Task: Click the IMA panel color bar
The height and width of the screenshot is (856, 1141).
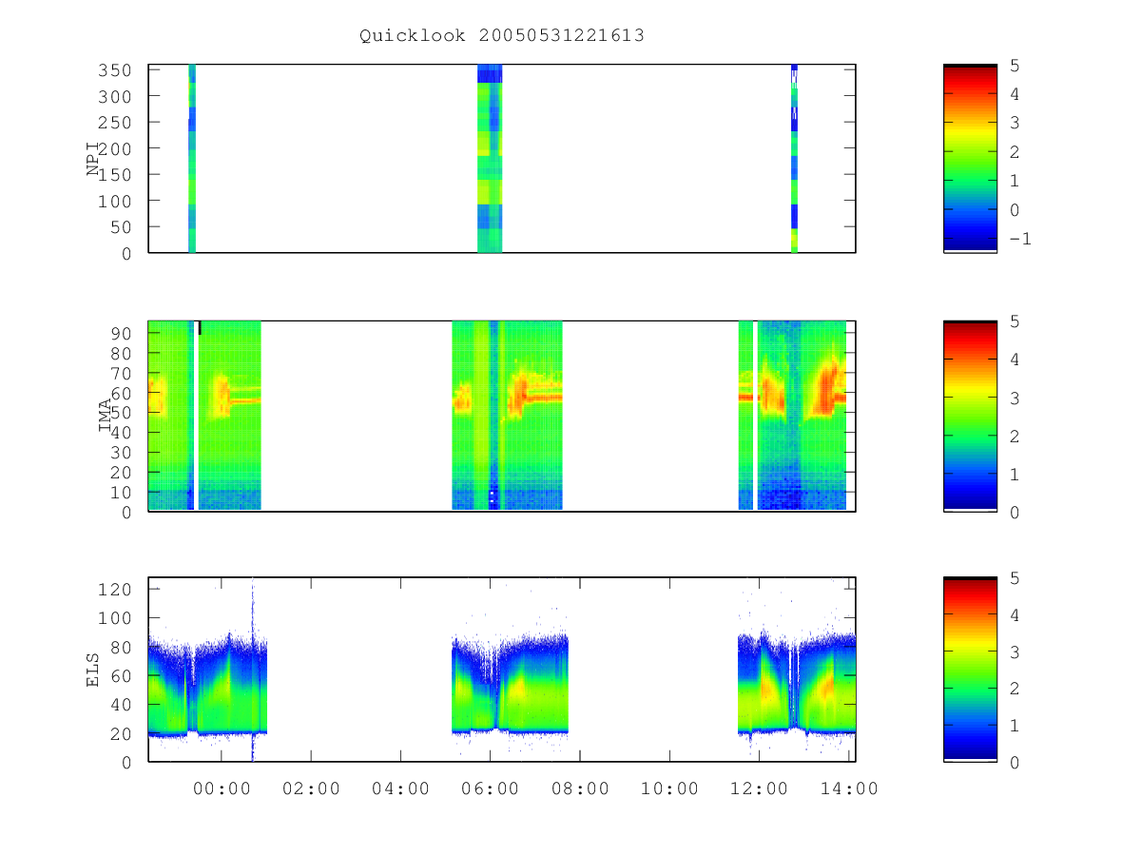Action: point(970,416)
